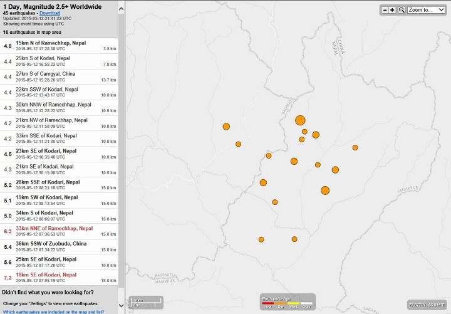Click the list panel scrollbar thumb
Screen dimensions: 451x314
(121, 150)
